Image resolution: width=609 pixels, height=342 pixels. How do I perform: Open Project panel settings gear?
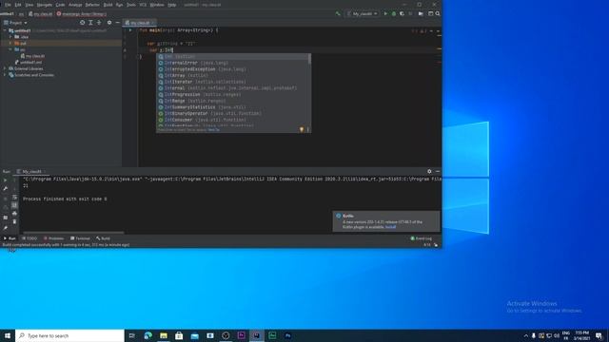(x=109, y=23)
